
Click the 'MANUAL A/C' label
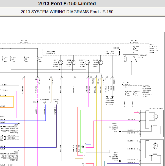[x=56, y=101]
